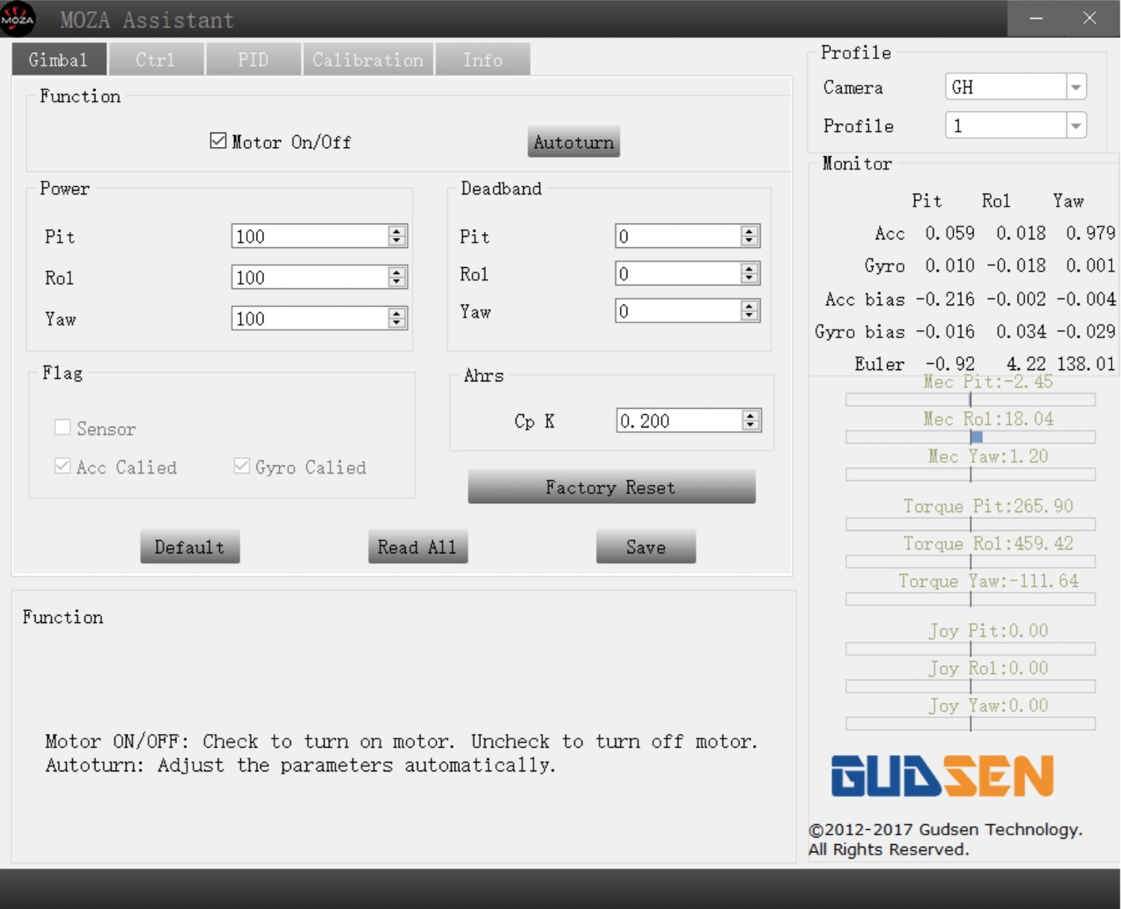Open the Profile number dropdown
Viewport: 1121px width, 909px height.
[x=1075, y=126]
